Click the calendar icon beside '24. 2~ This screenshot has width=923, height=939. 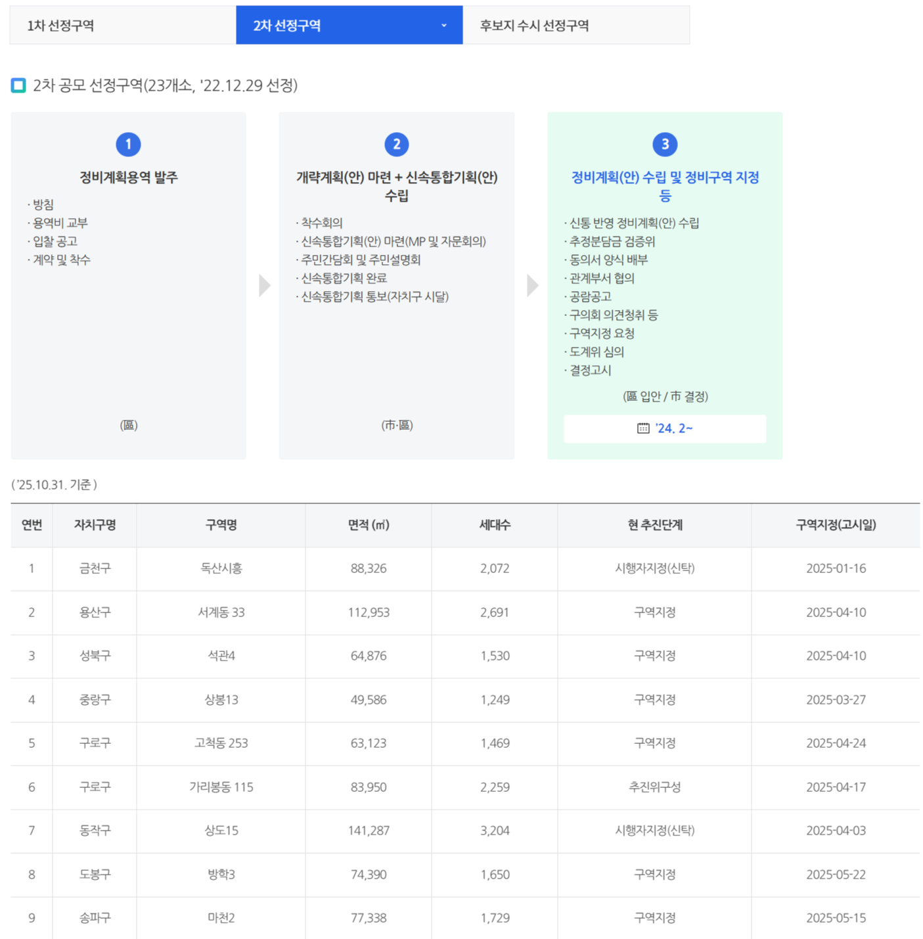(x=643, y=428)
